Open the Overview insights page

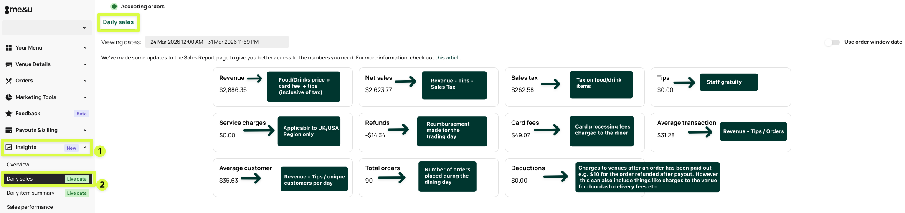(18, 165)
